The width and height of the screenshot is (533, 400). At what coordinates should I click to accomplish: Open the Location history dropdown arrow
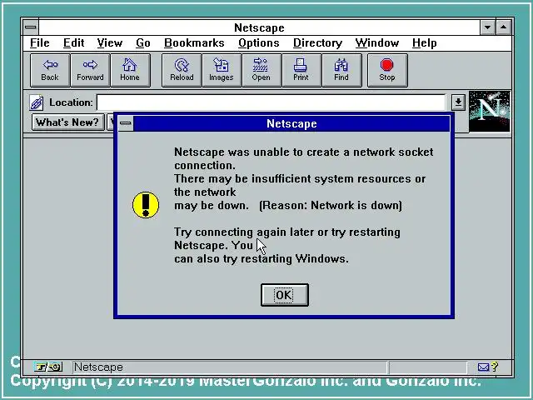[458, 102]
